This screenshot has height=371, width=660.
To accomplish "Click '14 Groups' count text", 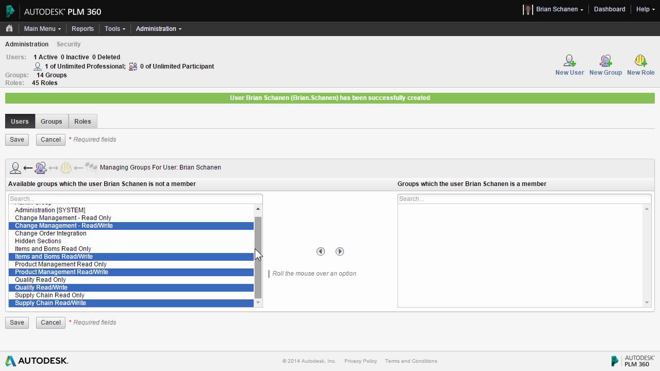I will [52, 75].
